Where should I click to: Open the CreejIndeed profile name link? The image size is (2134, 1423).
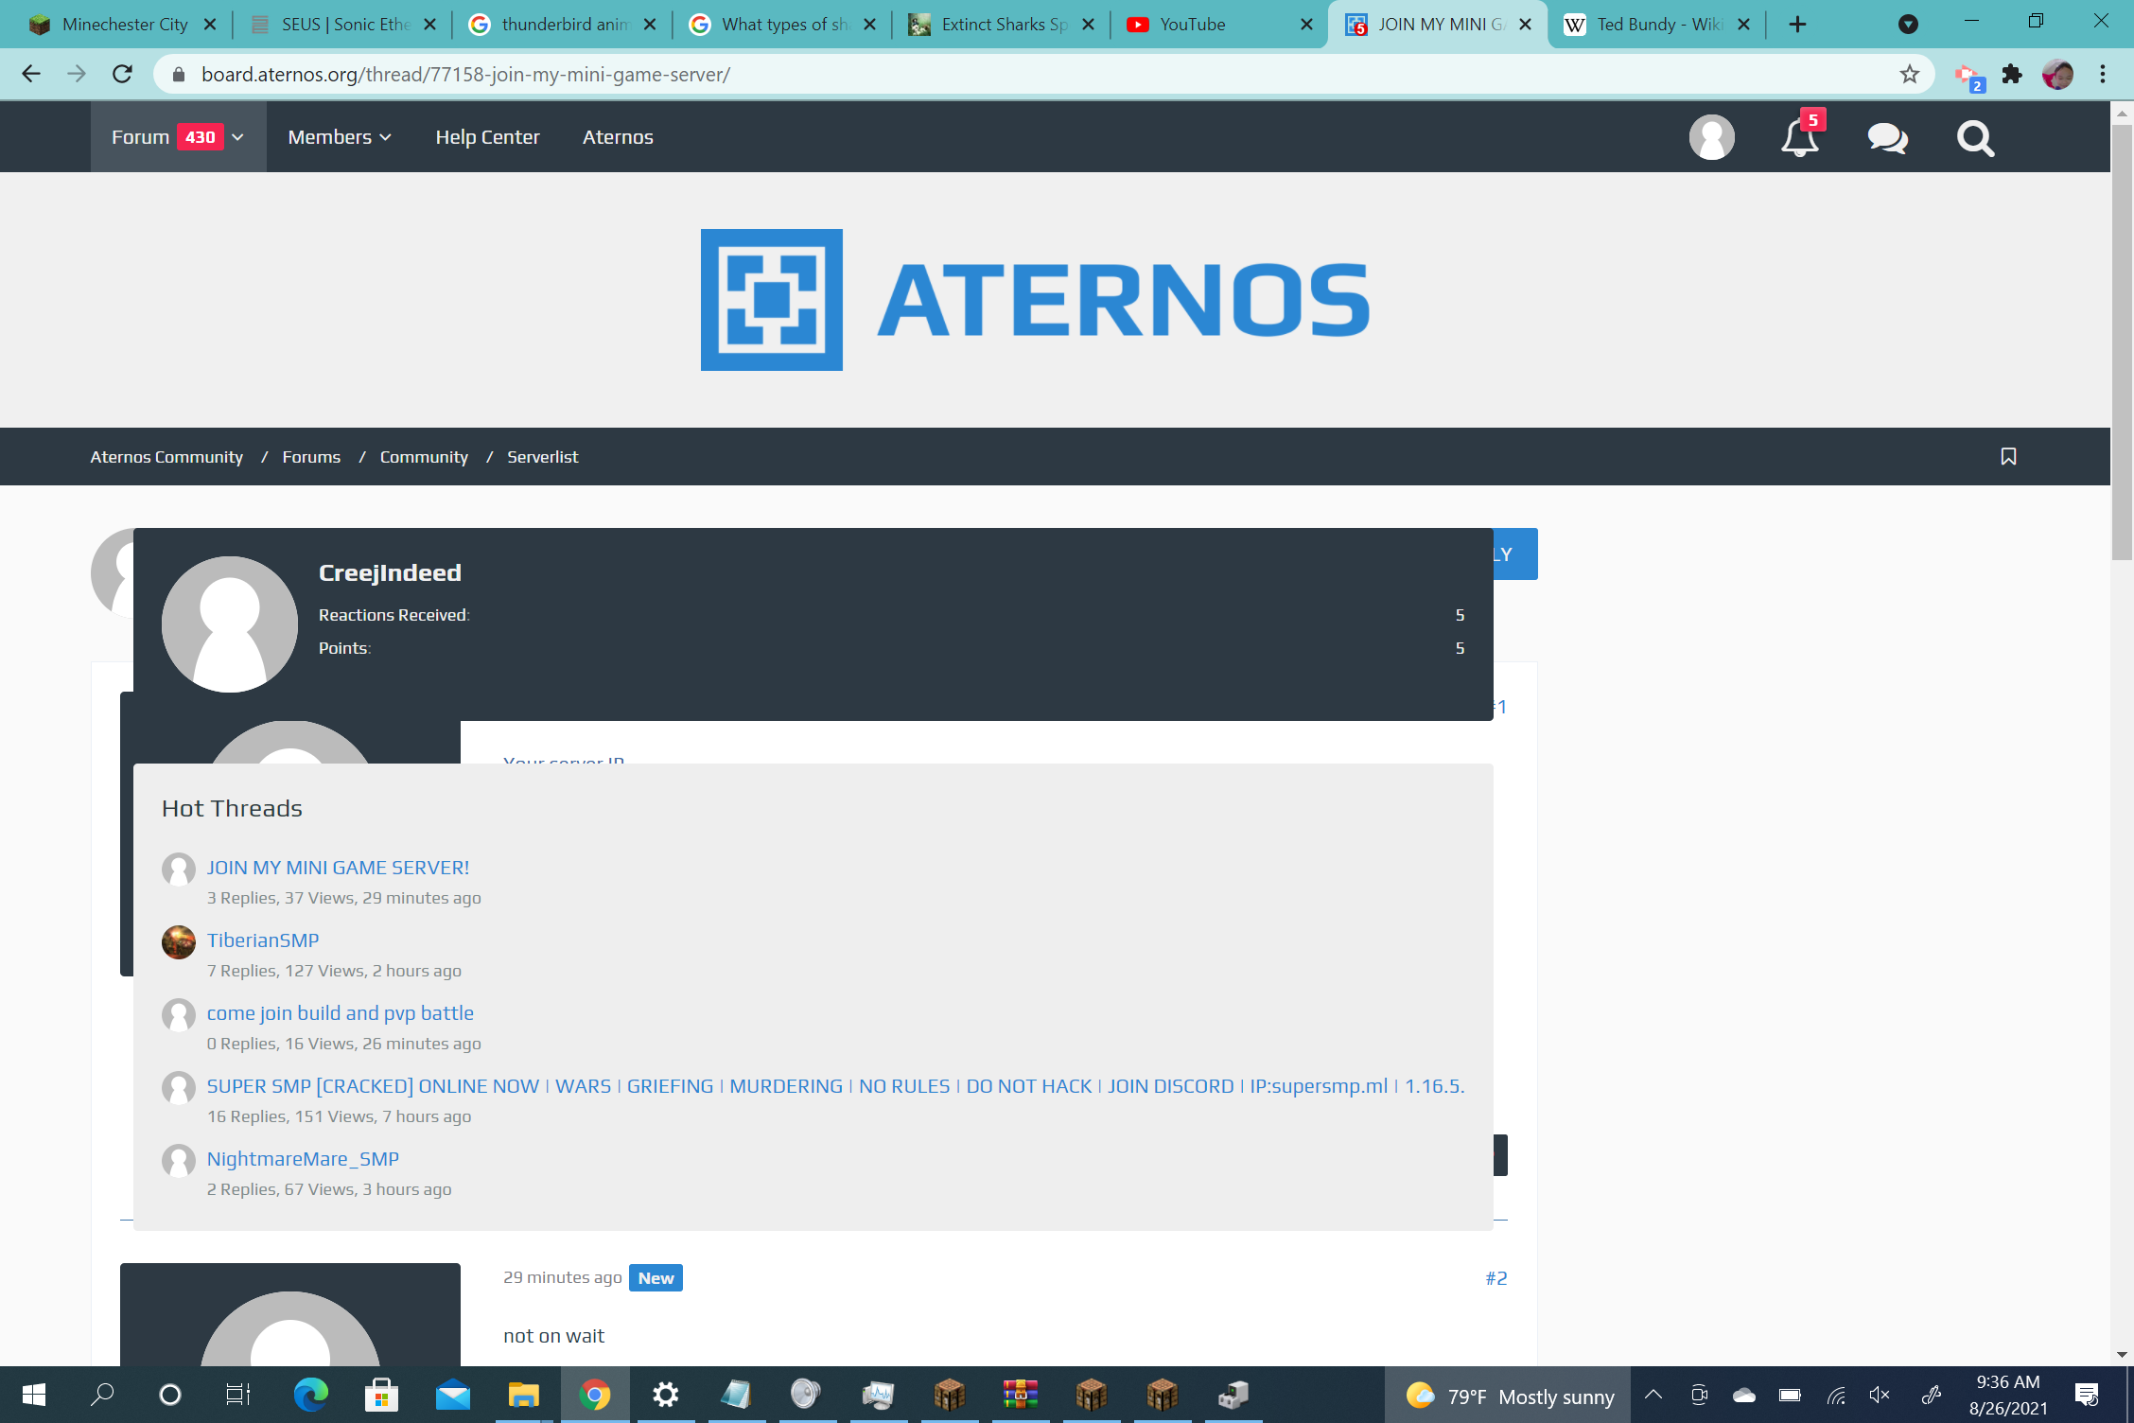pyautogui.click(x=390, y=572)
